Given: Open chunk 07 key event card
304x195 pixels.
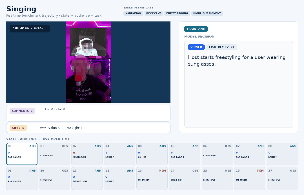Looking at the screenshot, I should [250, 154].
